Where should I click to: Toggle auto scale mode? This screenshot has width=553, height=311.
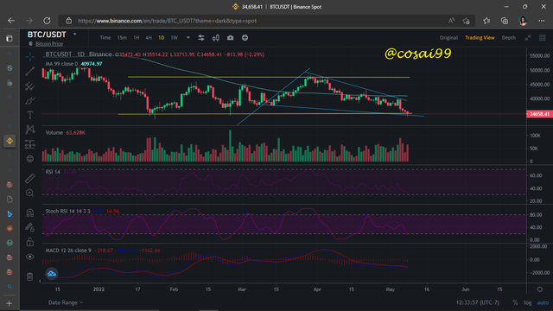point(543,302)
